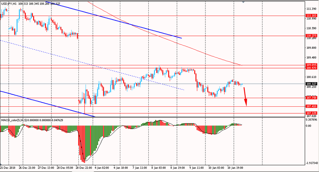Image resolution: width=319 pixels, height=172 pixels.
Task: Click the USDJPY,H1 chart title text
Action: [8, 4]
